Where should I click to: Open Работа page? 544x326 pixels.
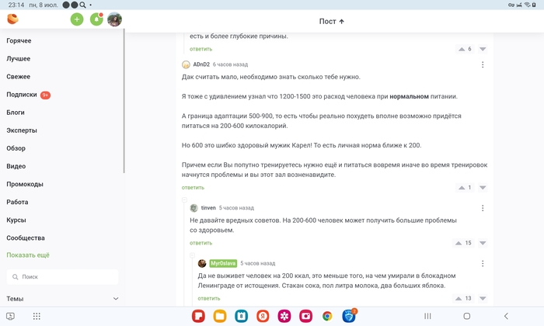[17, 202]
